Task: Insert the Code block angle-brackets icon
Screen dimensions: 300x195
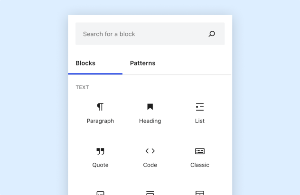Action: click(150, 151)
